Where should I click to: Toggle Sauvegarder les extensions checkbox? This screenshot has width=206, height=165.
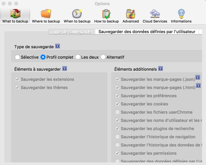[17, 79]
